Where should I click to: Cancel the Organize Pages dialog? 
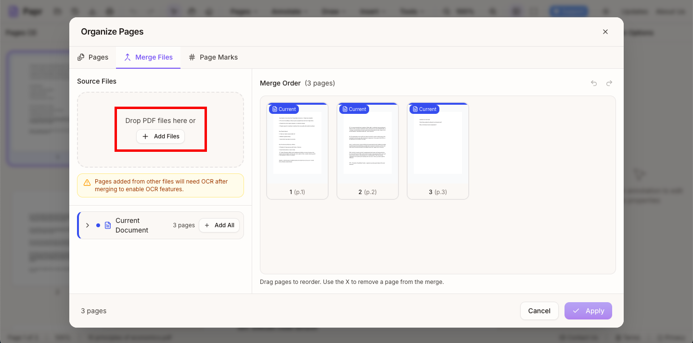pyautogui.click(x=539, y=311)
